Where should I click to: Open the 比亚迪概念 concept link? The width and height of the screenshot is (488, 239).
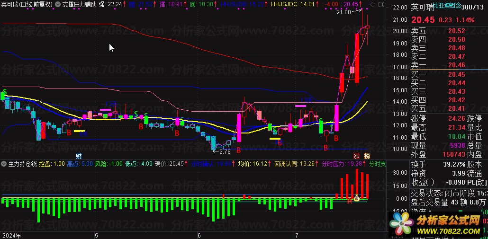(447, 6)
